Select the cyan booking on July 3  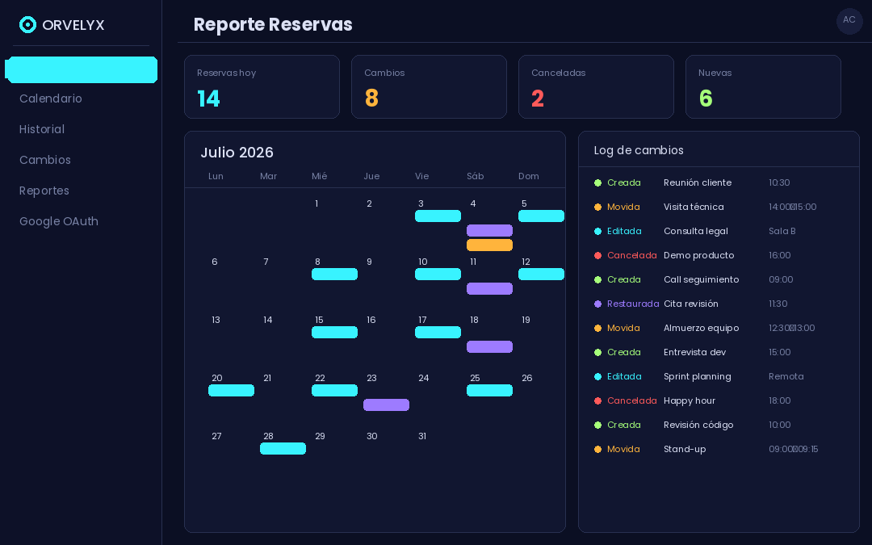438,216
